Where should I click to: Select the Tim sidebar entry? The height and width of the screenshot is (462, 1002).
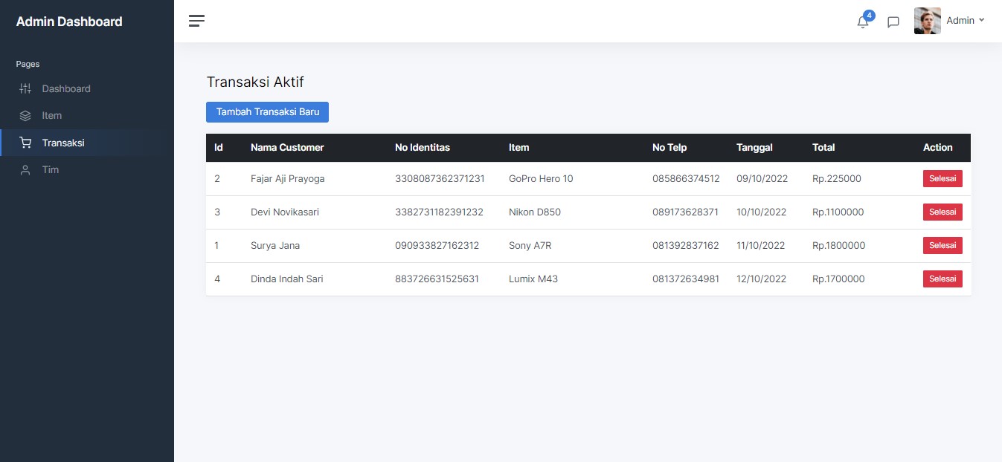(x=50, y=169)
